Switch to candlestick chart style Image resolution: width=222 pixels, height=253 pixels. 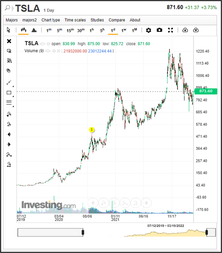(x=23, y=30)
